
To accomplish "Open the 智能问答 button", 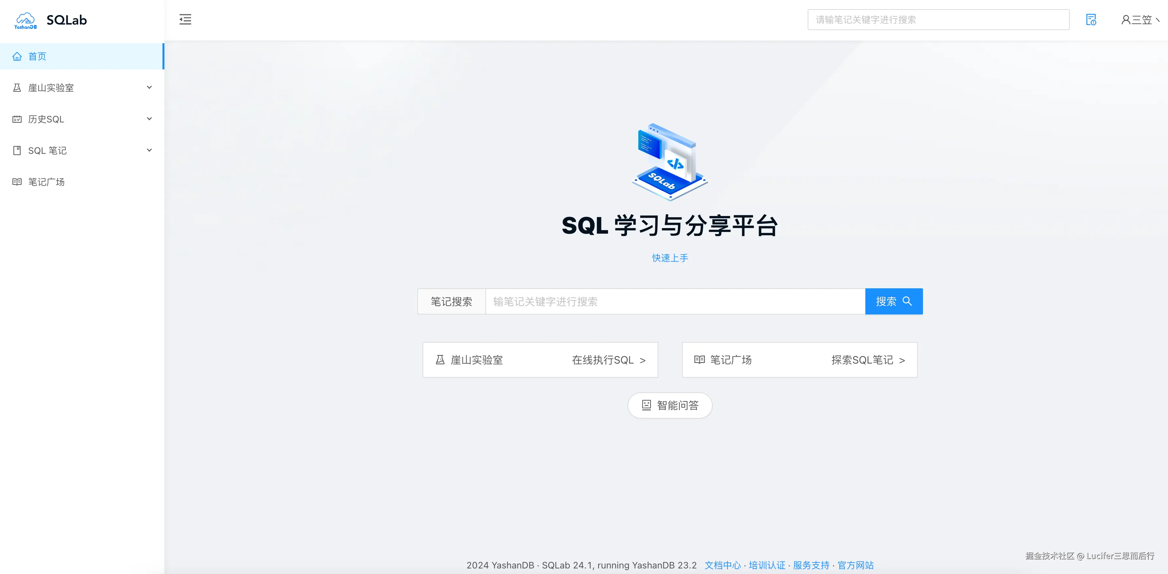I will [670, 405].
